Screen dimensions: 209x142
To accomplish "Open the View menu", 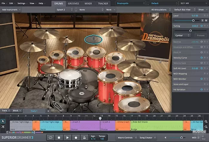I will 33,3.
